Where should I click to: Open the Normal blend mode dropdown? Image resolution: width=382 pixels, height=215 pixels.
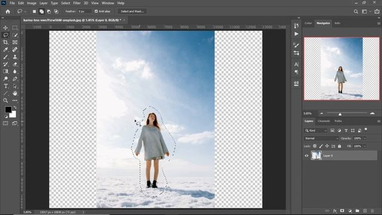321,139
